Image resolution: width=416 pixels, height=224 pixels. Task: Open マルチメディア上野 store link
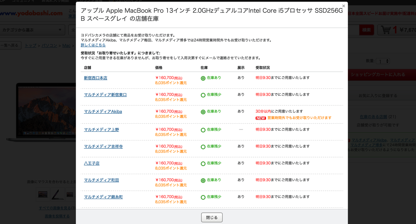click(101, 129)
